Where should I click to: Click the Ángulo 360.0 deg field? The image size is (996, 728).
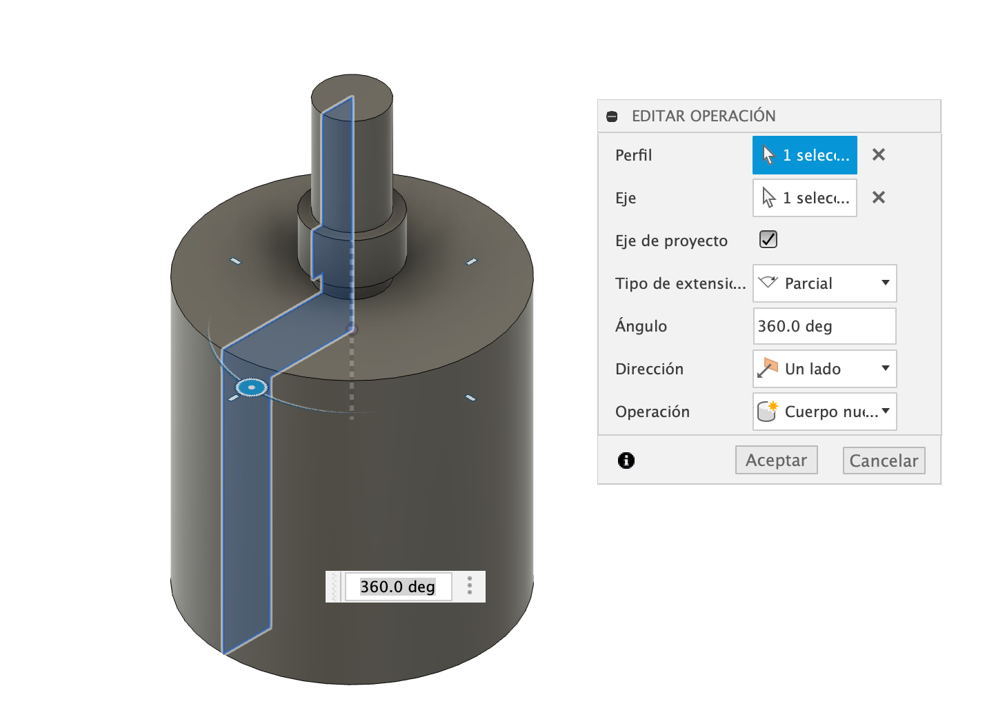pyautogui.click(x=825, y=326)
